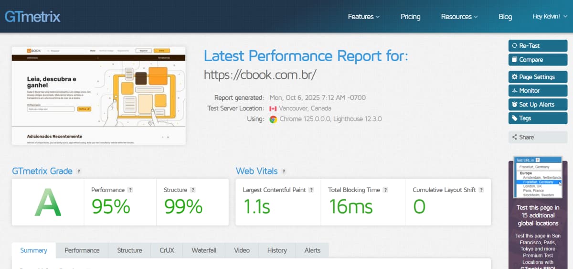The image size is (573, 269).
Task: Click the help icon beside Largest Contentful Paint
Action: click(311, 190)
